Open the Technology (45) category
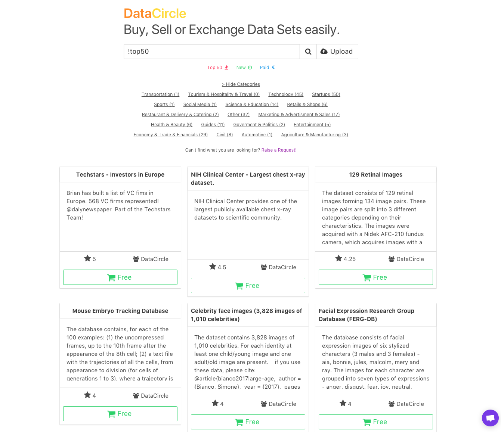 point(286,94)
